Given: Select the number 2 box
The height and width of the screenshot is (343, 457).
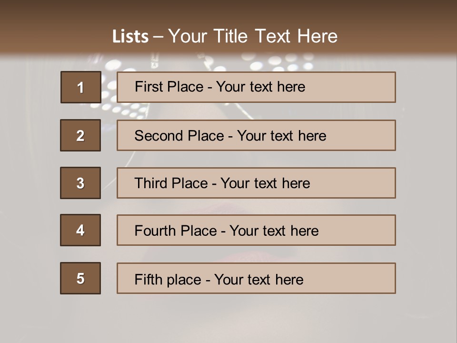Looking at the screenshot, I should coord(80,135).
